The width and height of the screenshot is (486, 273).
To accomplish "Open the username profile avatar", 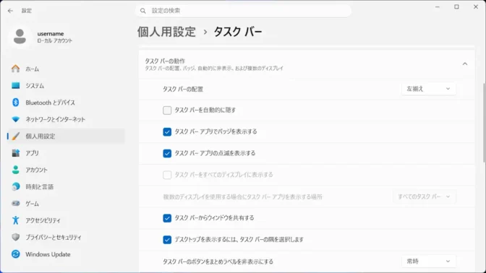I will 20,37.
